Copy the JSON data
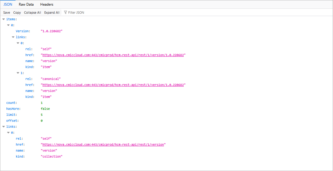The height and width of the screenshot is (171, 333). click(x=17, y=12)
